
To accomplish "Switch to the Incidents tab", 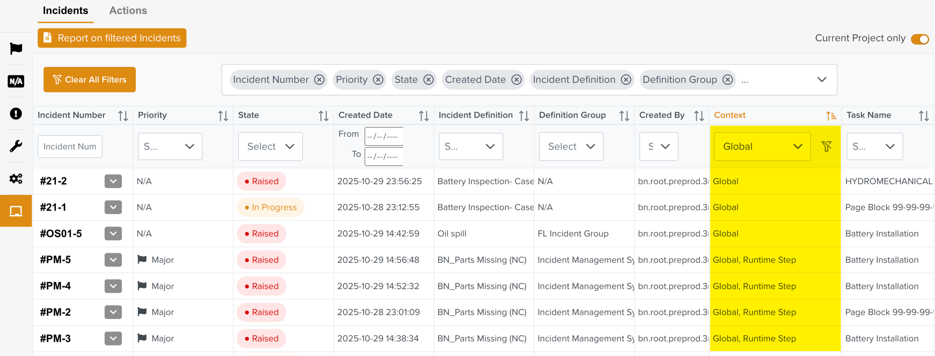I will pyautogui.click(x=65, y=10).
